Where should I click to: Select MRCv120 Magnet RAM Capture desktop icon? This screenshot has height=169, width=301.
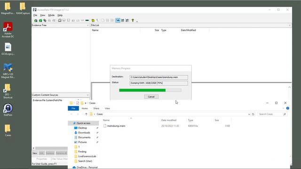pyautogui.click(x=8, y=71)
